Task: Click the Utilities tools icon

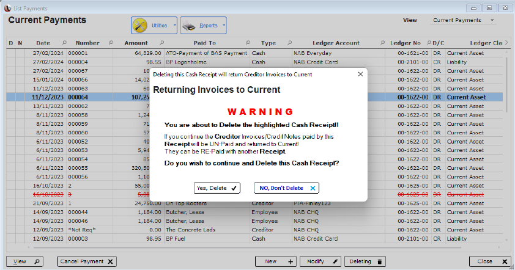Action: [140, 25]
